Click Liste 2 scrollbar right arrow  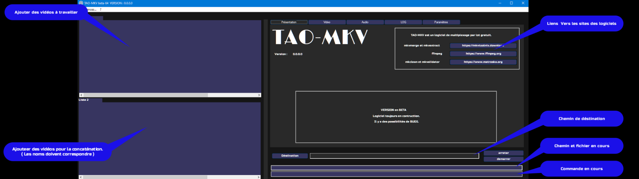(259, 177)
